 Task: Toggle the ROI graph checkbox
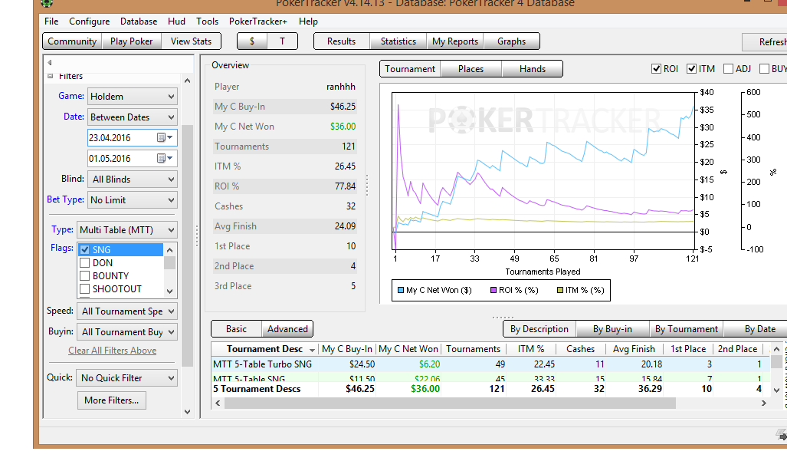pyautogui.click(x=656, y=69)
